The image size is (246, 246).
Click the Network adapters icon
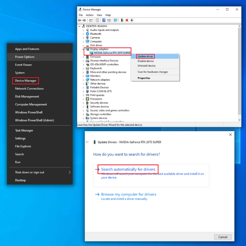[88, 80]
